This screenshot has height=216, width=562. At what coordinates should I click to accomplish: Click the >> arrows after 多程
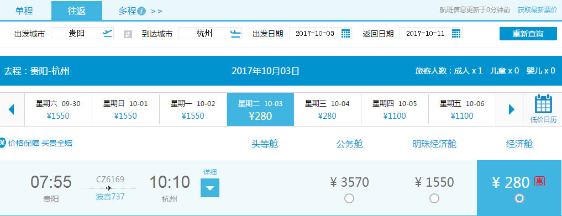(x=156, y=12)
